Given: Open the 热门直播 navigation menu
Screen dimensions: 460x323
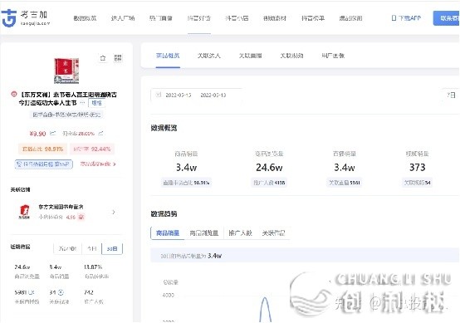Looking at the screenshot, I should tap(161, 18).
